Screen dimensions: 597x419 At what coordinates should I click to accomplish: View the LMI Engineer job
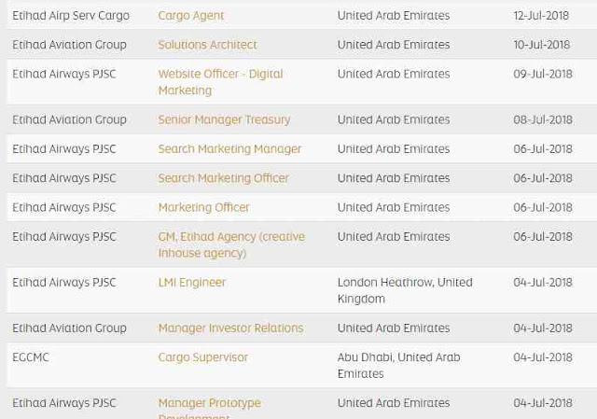coord(191,282)
